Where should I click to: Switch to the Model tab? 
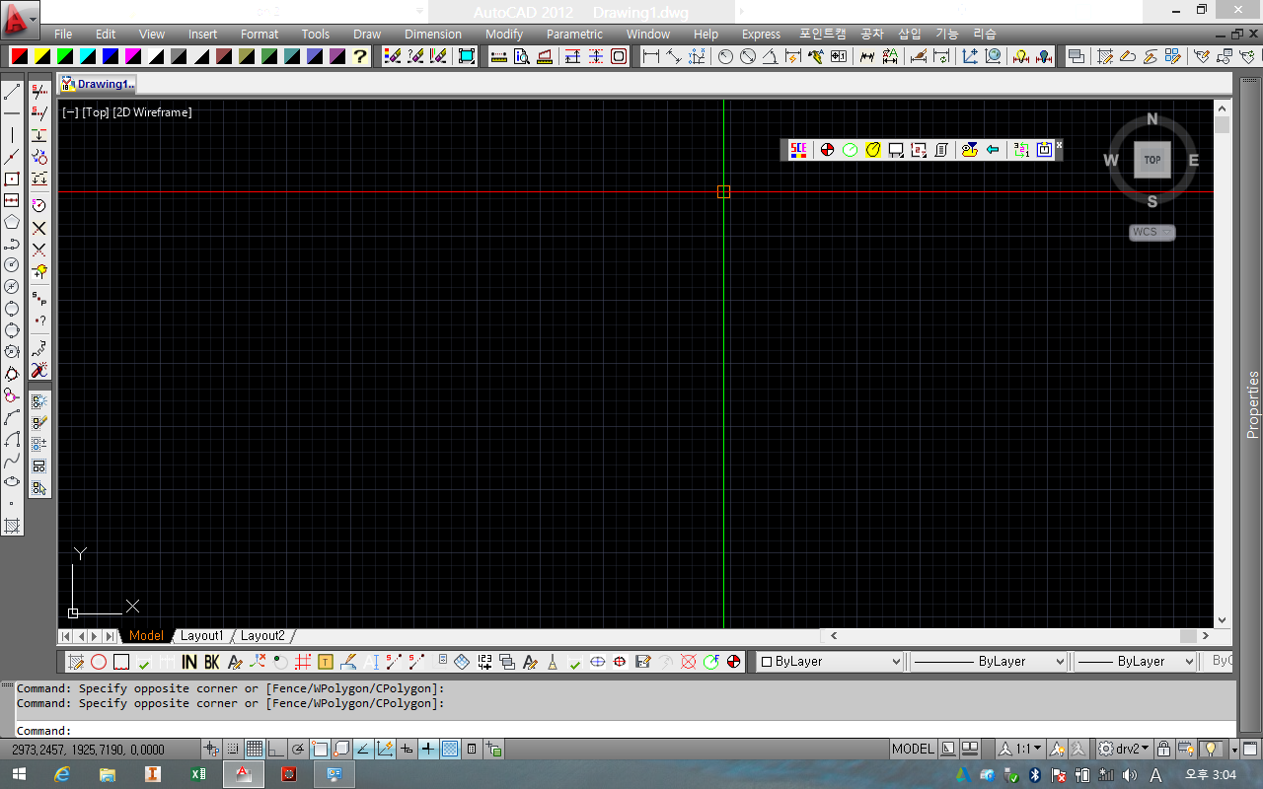click(x=146, y=636)
